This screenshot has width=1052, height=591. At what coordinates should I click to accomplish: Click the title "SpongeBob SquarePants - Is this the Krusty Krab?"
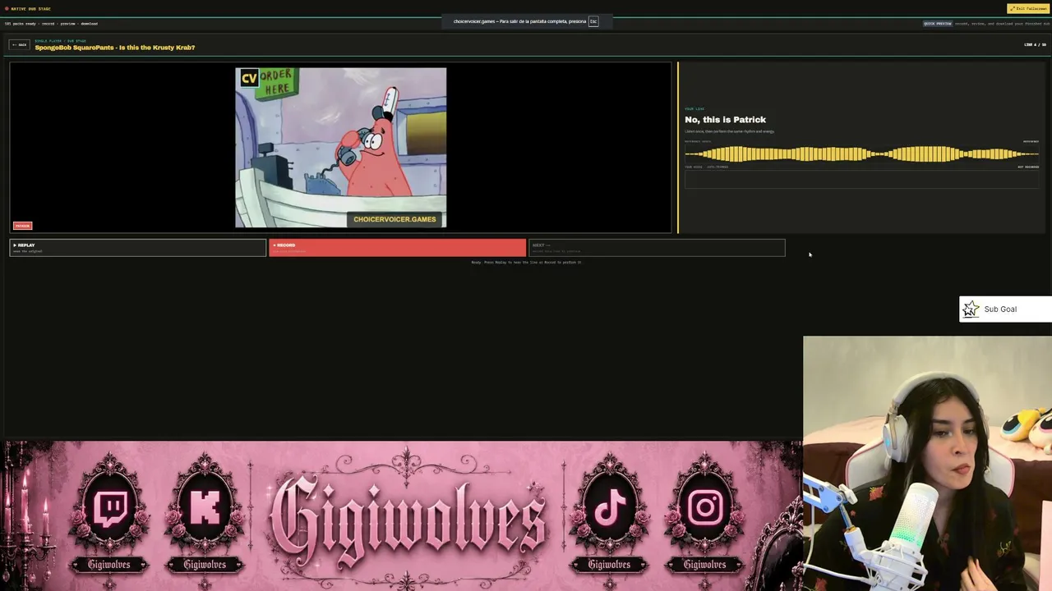click(x=115, y=48)
